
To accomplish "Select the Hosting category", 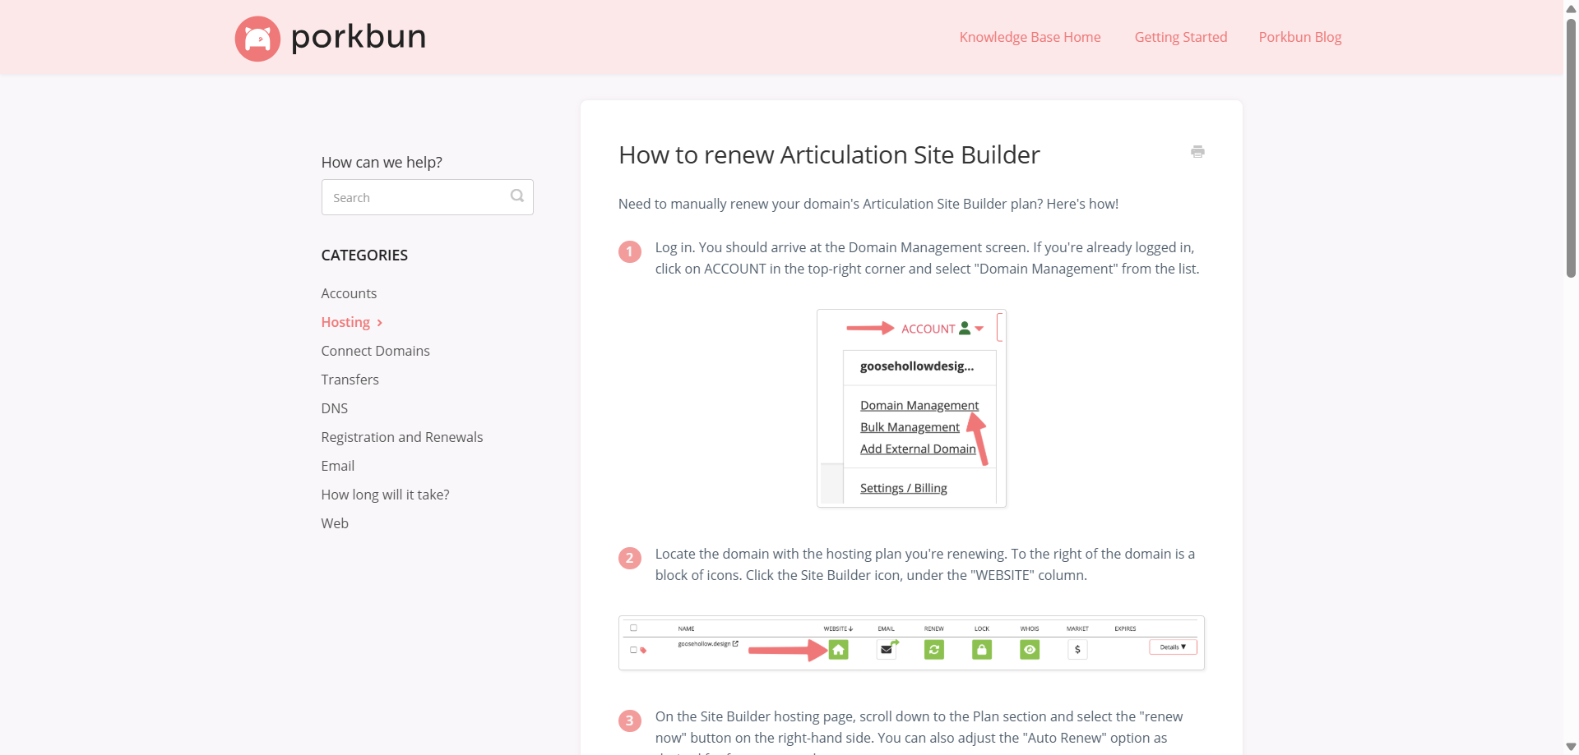I will coord(345,322).
